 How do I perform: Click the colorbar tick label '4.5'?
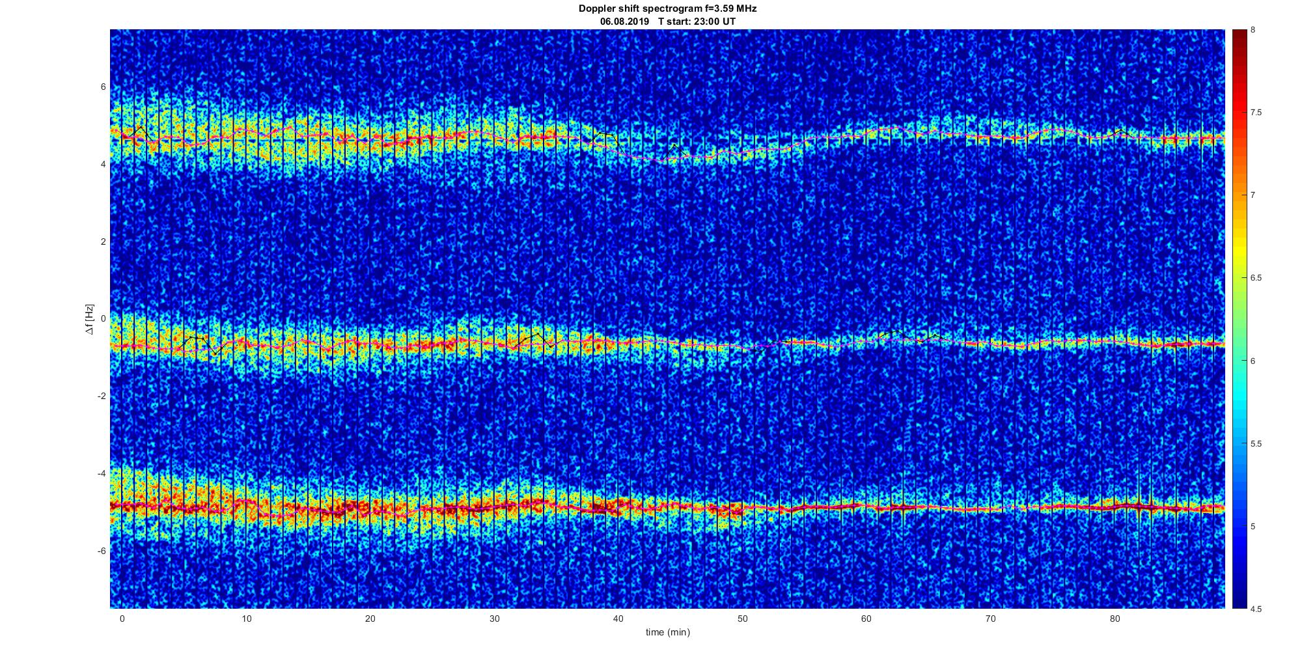coord(1256,609)
